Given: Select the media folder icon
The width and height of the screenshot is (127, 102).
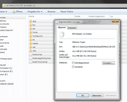Looking at the screenshot, I should pos(30,43).
